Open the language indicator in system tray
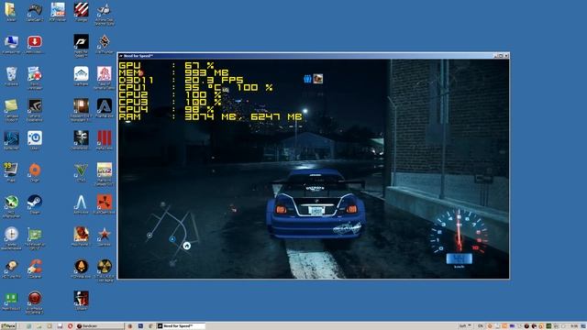This screenshot has width=587, height=330. click(x=481, y=326)
